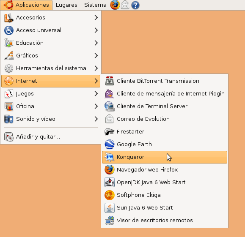Select Visor de escritorios remotos

(165, 220)
